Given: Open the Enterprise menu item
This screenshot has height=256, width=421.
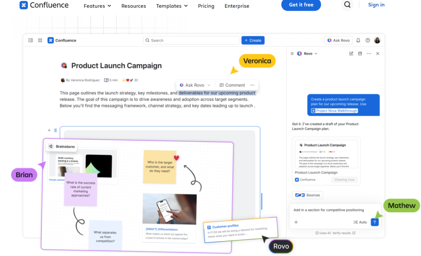Looking at the screenshot, I should pos(237,6).
